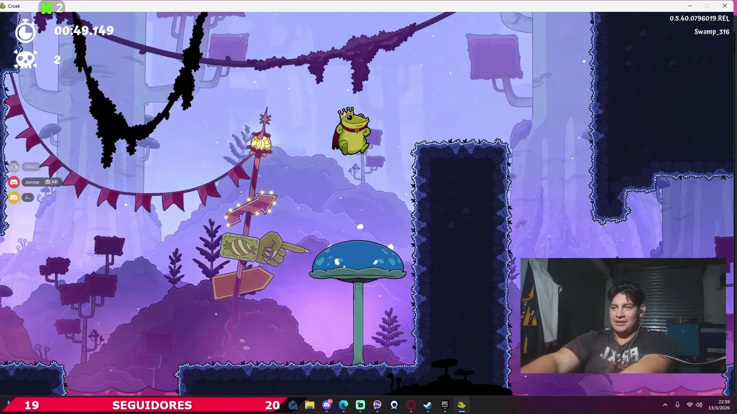Open Wi-Fi network settings in tray
Screen dimensions: 737x414
[x=690, y=405]
